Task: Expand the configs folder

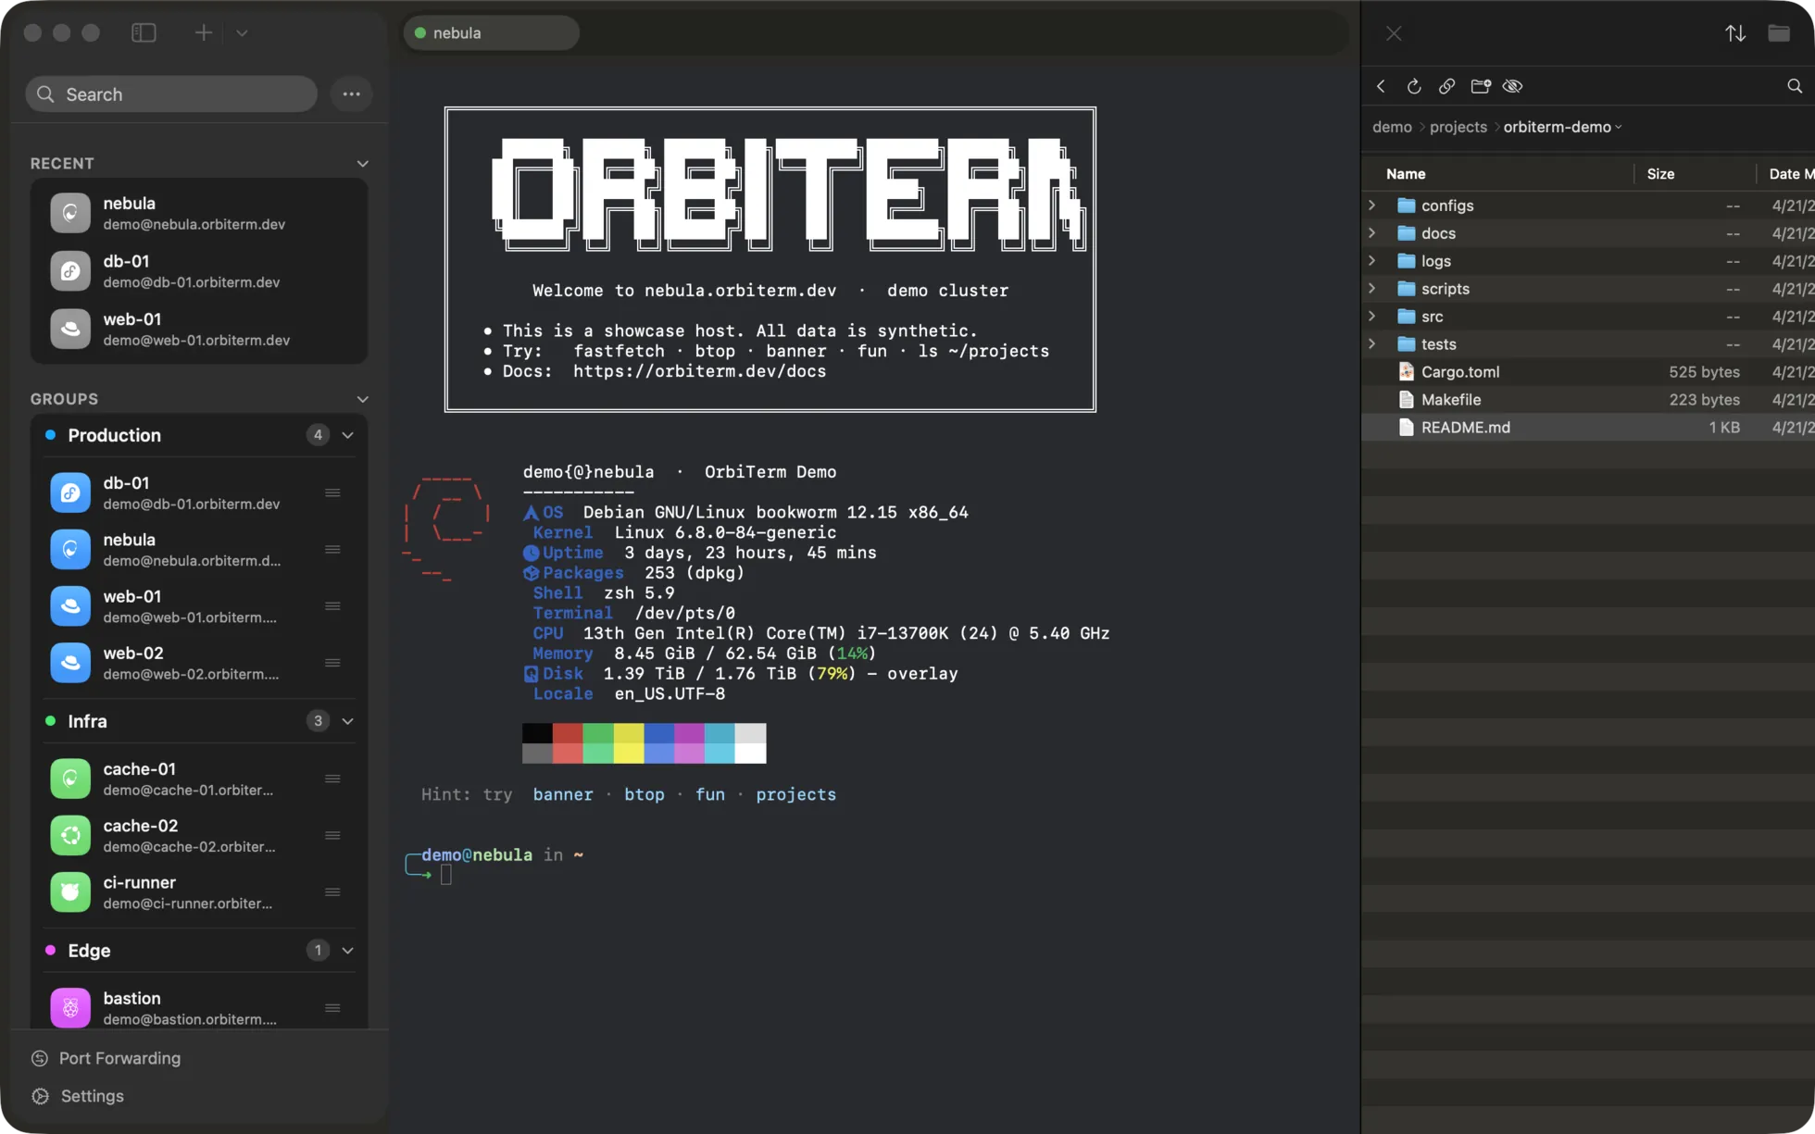Action: point(1372,206)
